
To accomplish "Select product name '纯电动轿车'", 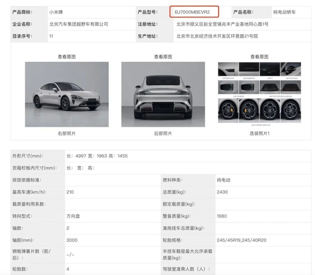I will pyautogui.click(x=284, y=12).
